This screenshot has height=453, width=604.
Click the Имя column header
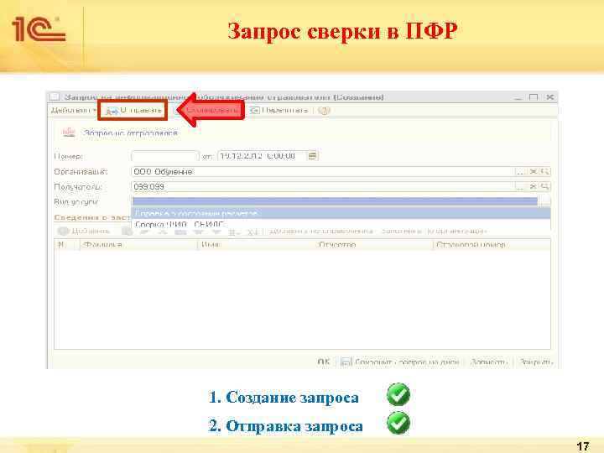tap(257, 245)
